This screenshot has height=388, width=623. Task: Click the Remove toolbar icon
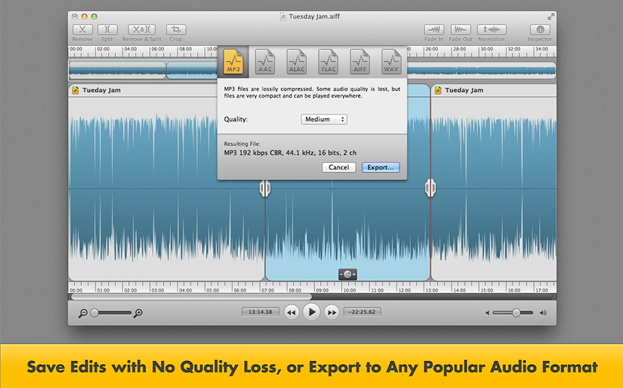click(82, 30)
